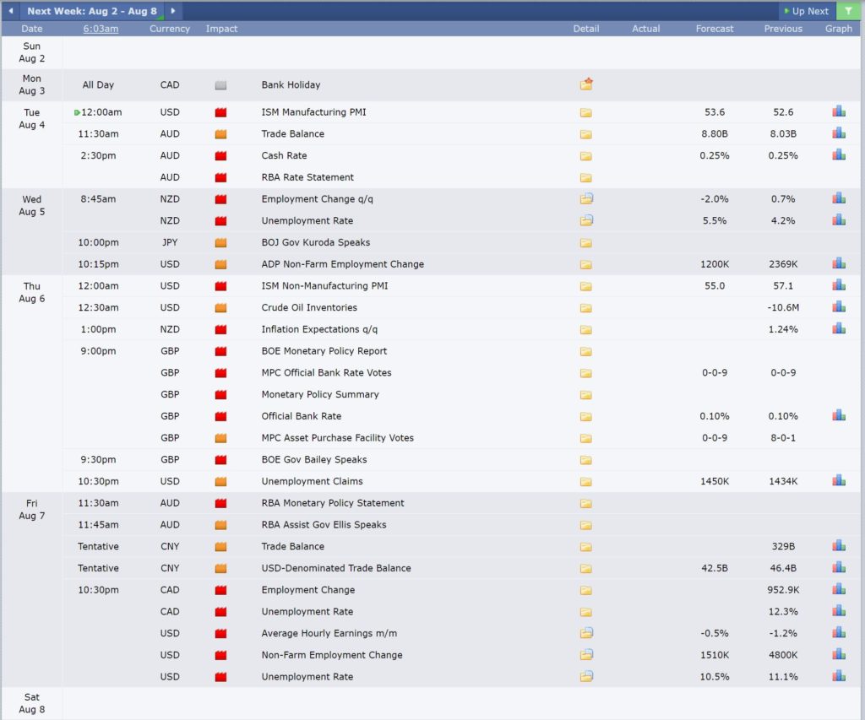
Task: Click the JPY currency cell
Action: point(169,242)
